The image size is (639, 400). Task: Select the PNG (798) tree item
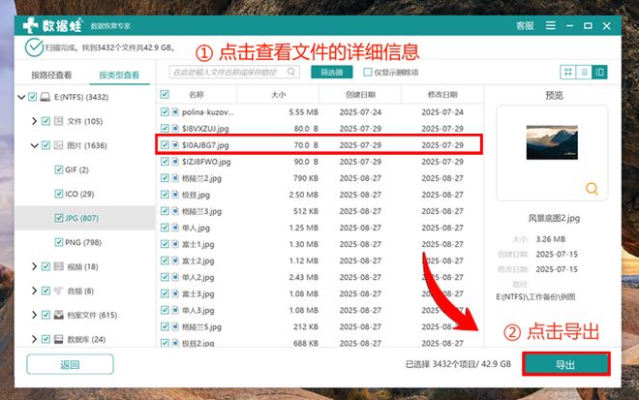[83, 242]
